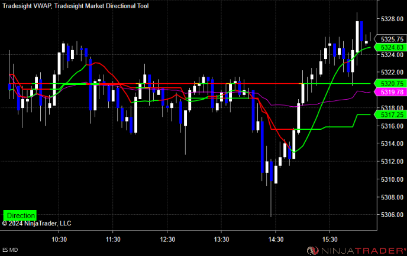
Task: Click the 10:30 time axis label
Action: click(59, 239)
